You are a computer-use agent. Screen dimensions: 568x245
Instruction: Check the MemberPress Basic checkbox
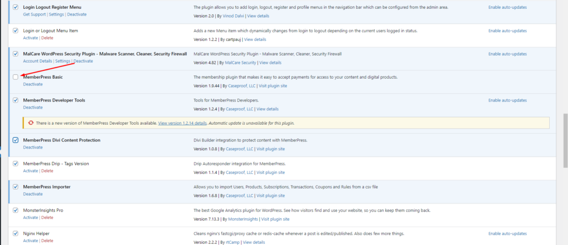pyautogui.click(x=16, y=77)
